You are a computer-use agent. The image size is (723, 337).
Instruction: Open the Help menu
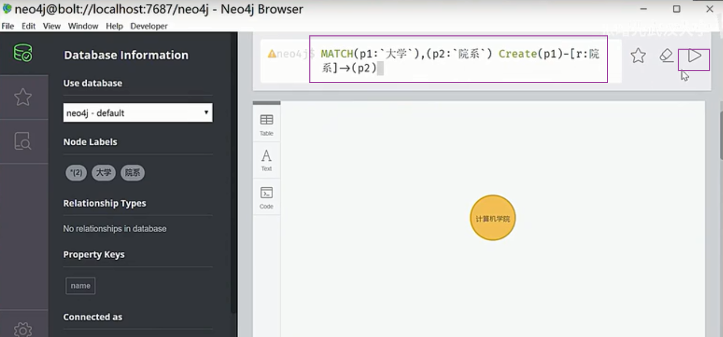pos(114,26)
